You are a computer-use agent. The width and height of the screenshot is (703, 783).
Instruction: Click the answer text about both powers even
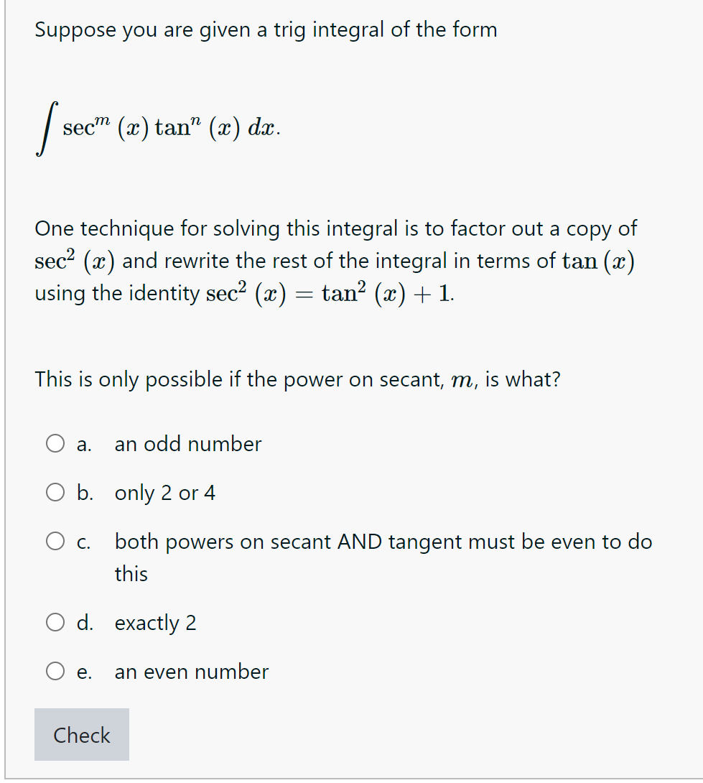pyautogui.click(x=383, y=541)
